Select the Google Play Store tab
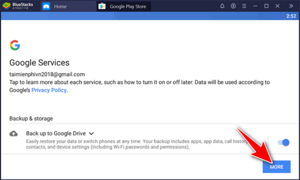This screenshot has height=180, width=300. coord(127,6)
